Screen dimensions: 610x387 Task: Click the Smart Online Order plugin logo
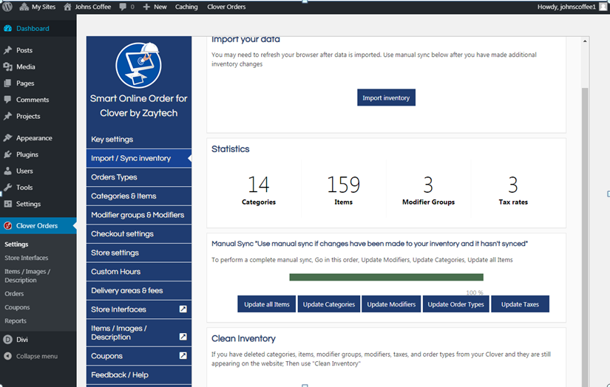pos(138,65)
